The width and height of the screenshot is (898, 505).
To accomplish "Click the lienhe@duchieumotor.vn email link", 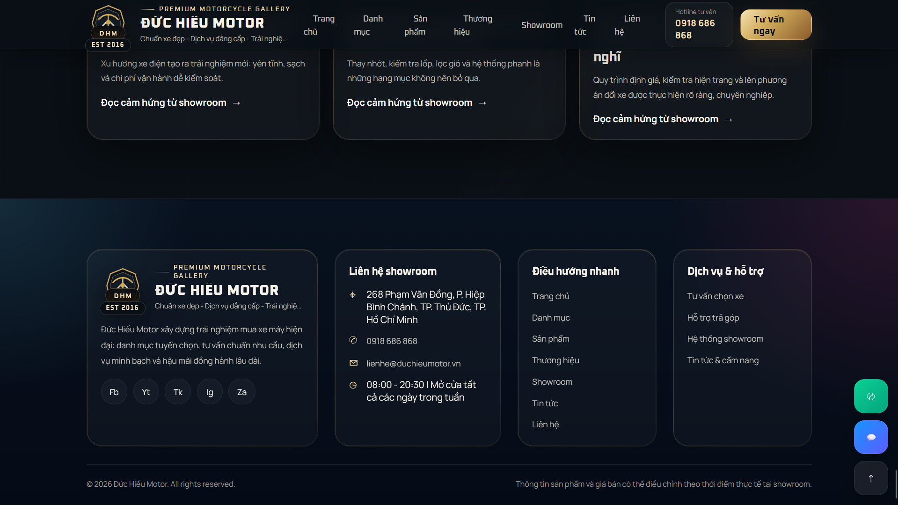I will point(413,364).
